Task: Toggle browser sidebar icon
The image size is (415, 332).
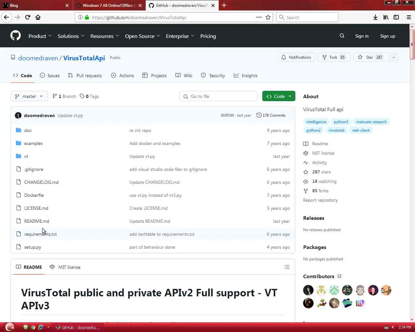Action: pos(396,17)
